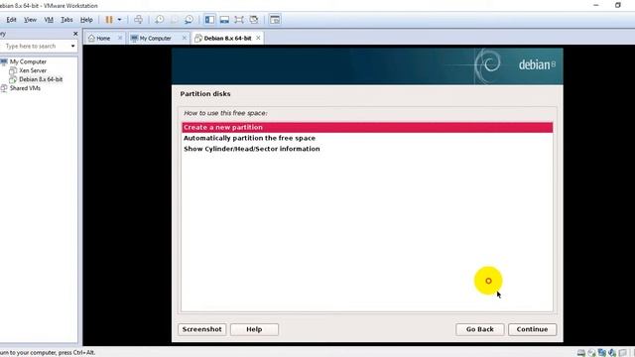Open the View menu
Viewport: 635px width, 357px height.
coord(30,20)
